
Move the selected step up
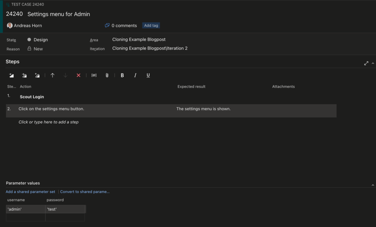point(53,75)
